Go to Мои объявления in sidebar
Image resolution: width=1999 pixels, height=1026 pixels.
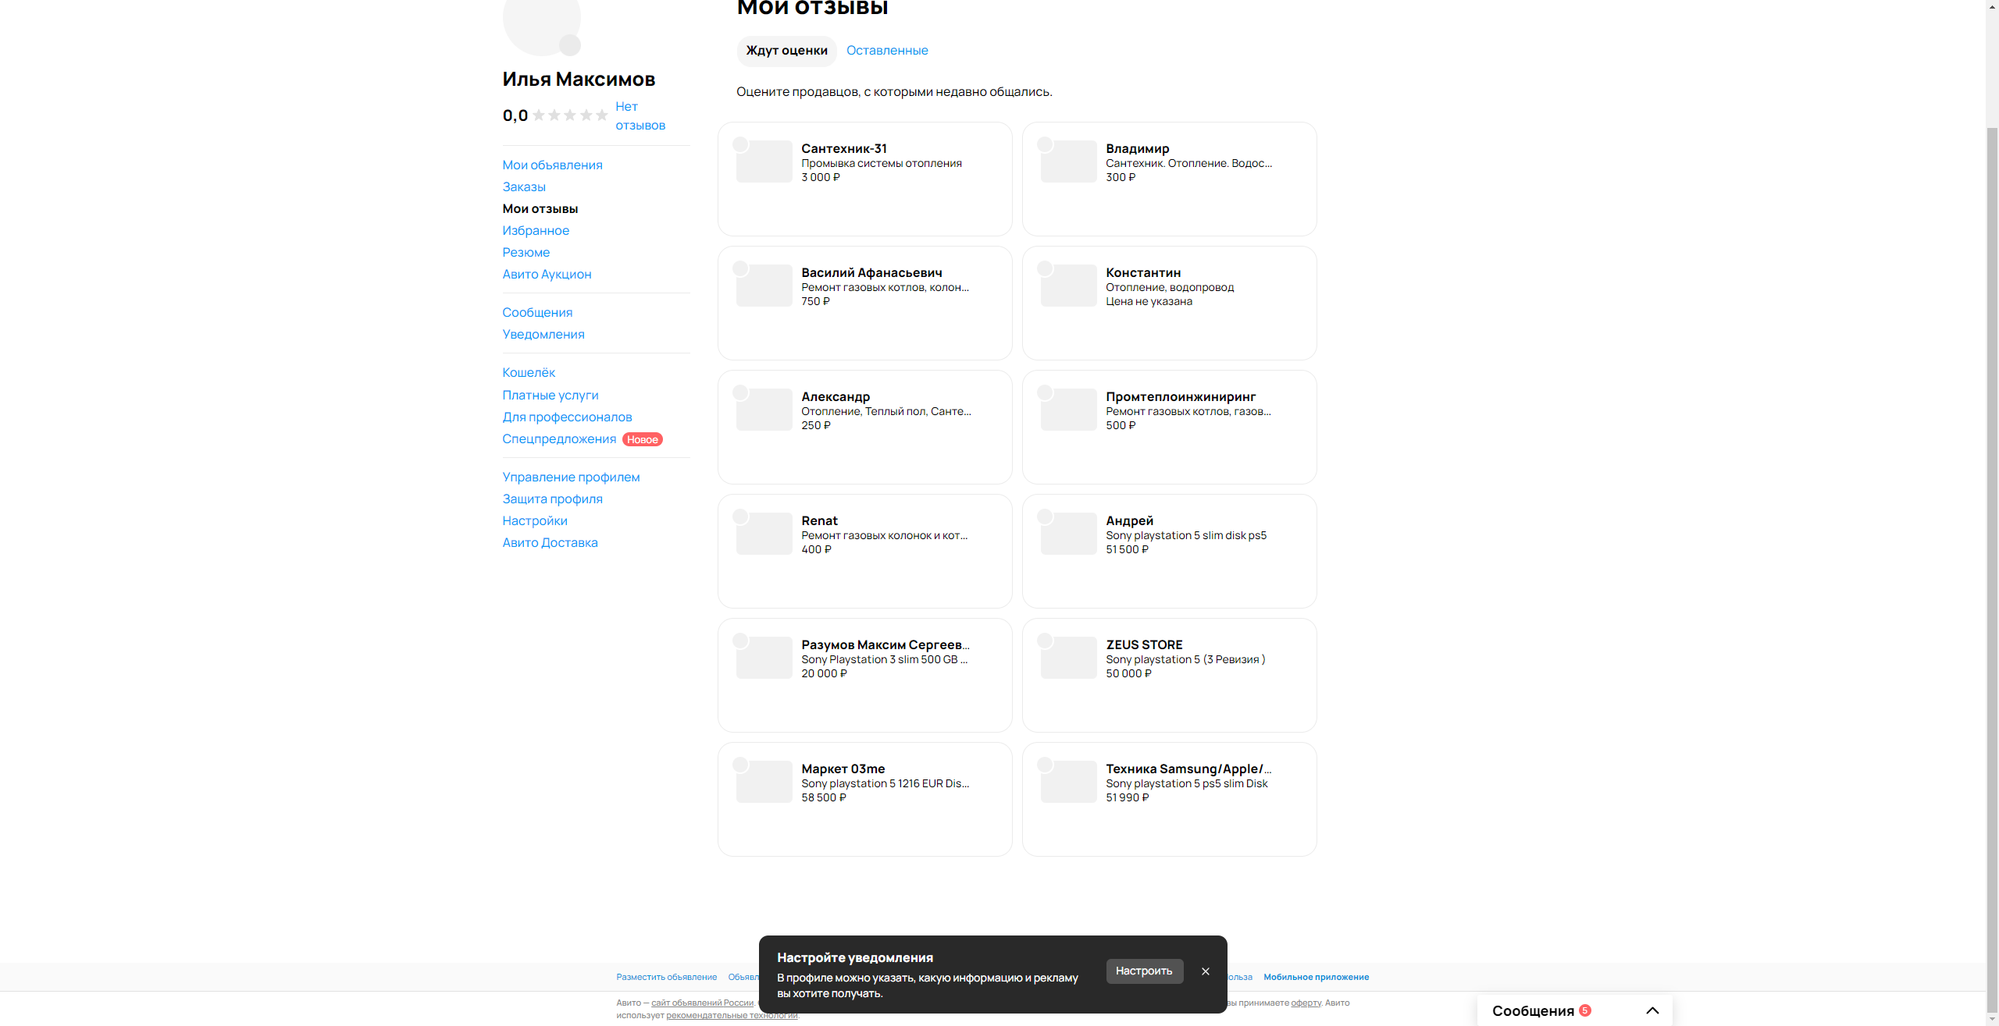click(552, 165)
